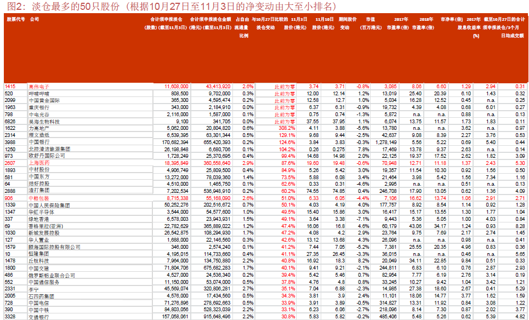
Task: Select the red 中粮包装 company name
Action: click(x=39, y=198)
